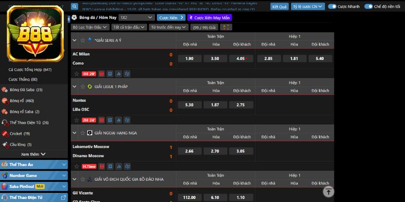The image size is (405, 202).
Task: Click the red live-score icon for Nantes match
Action: coord(101,120)
